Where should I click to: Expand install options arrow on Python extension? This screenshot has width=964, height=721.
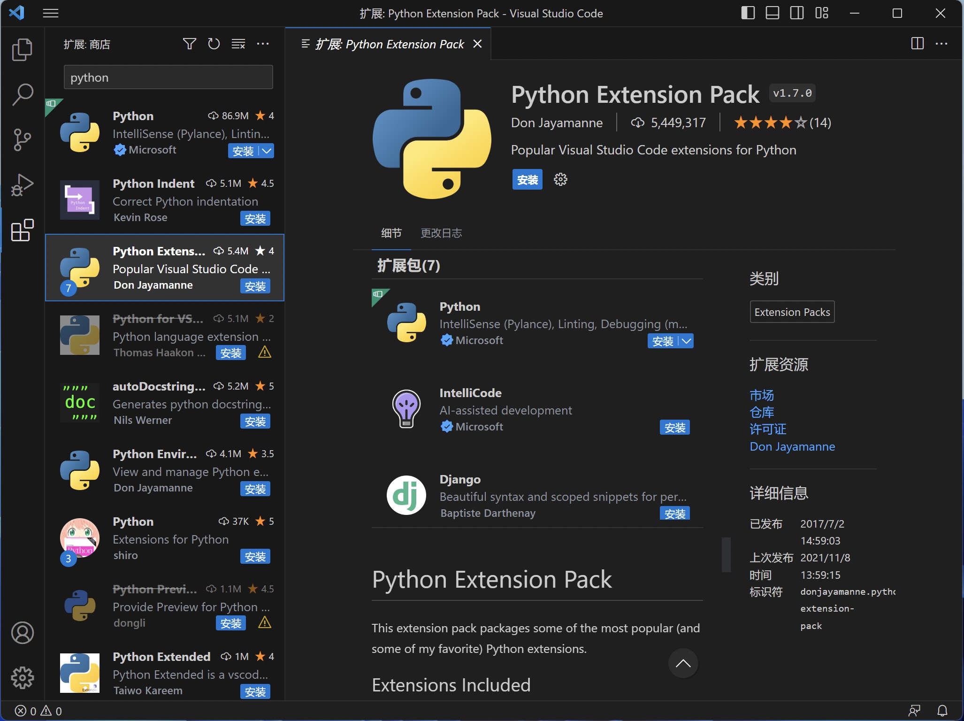point(266,151)
